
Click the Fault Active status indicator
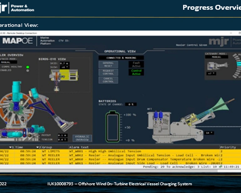pyautogui.click(x=136, y=64)
